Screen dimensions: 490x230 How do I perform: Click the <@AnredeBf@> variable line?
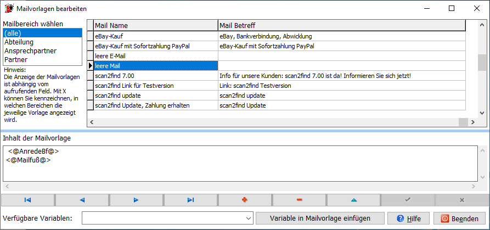34,152
